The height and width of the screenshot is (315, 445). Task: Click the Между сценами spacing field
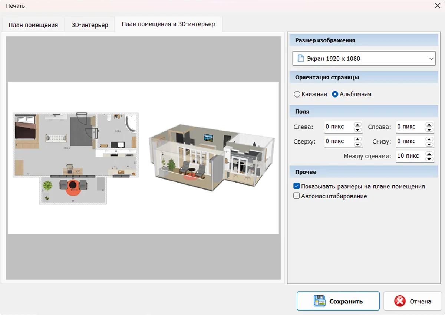point(410,156)
